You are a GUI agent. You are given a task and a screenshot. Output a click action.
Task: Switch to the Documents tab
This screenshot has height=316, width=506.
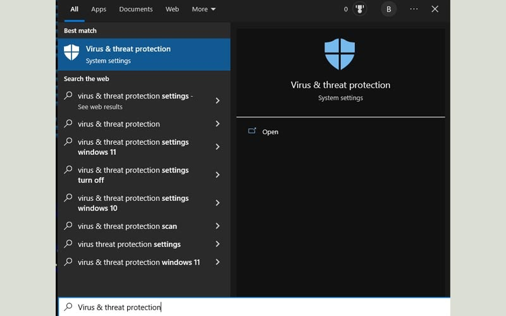click(136, 9)
